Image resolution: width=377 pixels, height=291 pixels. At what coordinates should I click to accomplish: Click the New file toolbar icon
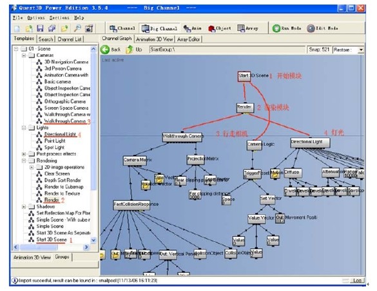[x=17, y=28]
